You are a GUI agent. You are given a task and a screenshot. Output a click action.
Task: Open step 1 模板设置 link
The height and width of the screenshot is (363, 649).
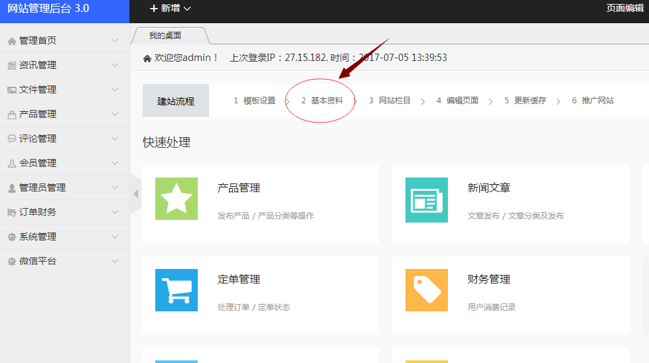tap(255, 101)
